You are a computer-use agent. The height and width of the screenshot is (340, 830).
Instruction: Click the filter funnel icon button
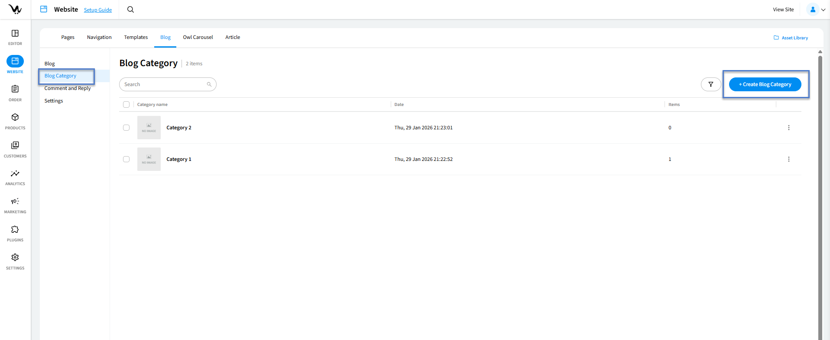coord(710,84)
